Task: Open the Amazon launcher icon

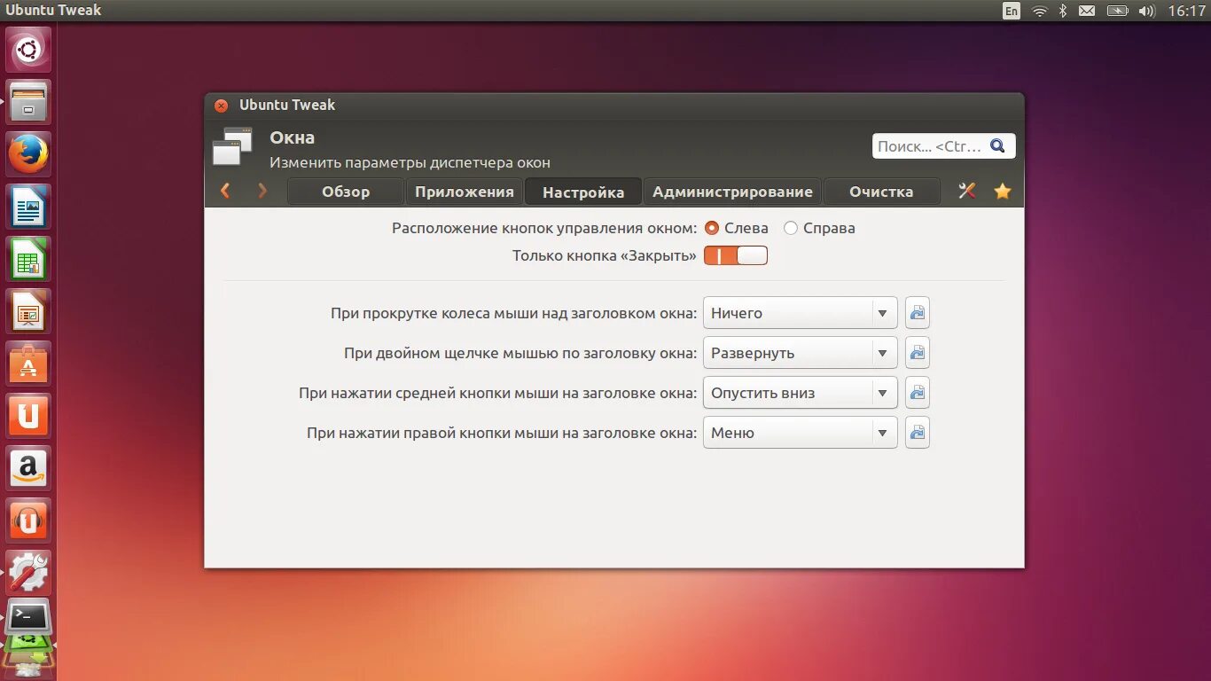Action: click(28, 468)
